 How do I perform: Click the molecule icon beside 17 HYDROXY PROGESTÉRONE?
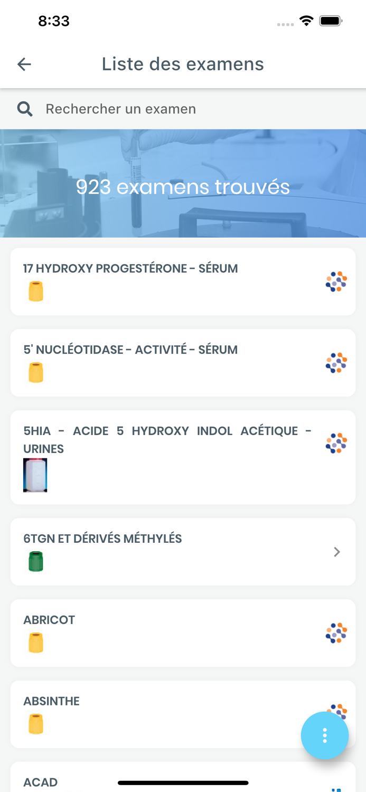336,281
